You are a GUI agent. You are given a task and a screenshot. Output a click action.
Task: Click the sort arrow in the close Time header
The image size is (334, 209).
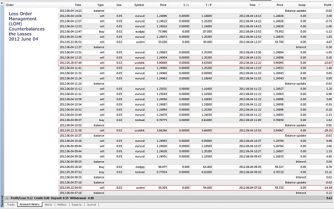pyautogui.click(x=259, y=5)
